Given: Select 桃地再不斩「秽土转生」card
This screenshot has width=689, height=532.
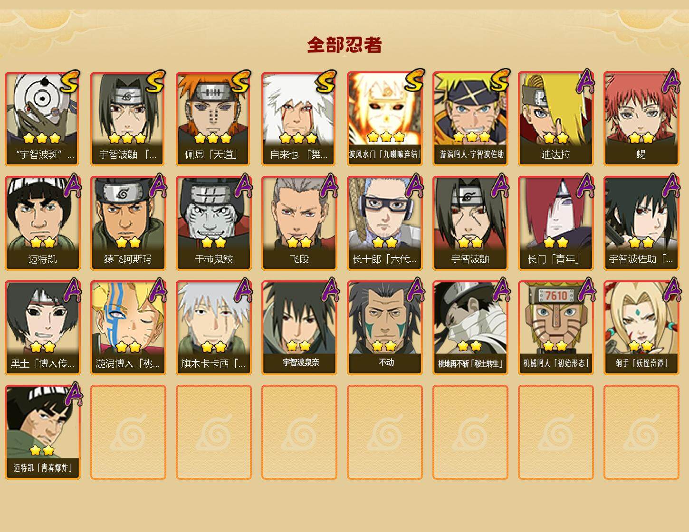Looking at the screenshot, I should [470, 328].
